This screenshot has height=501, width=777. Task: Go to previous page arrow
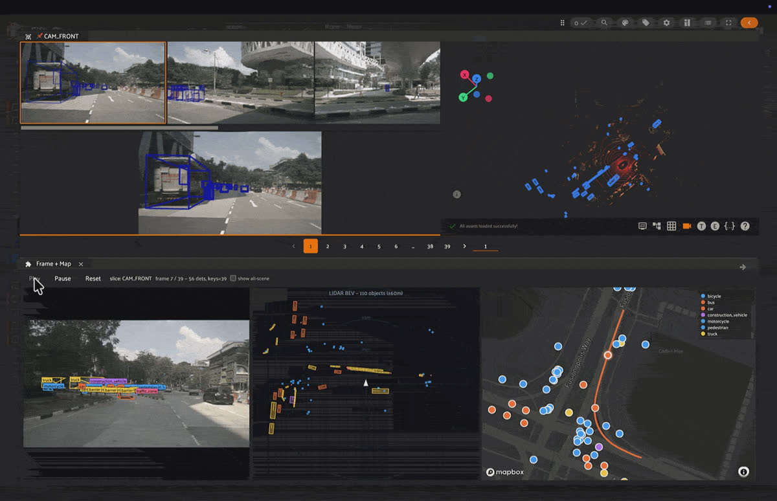tap(293, 246)
